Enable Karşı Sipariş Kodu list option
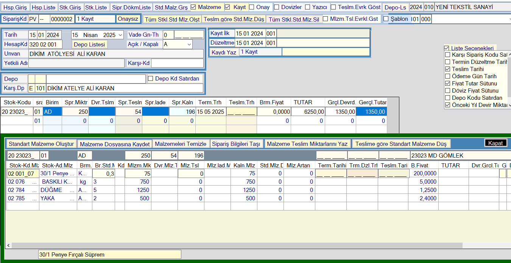 pos(448,55)
